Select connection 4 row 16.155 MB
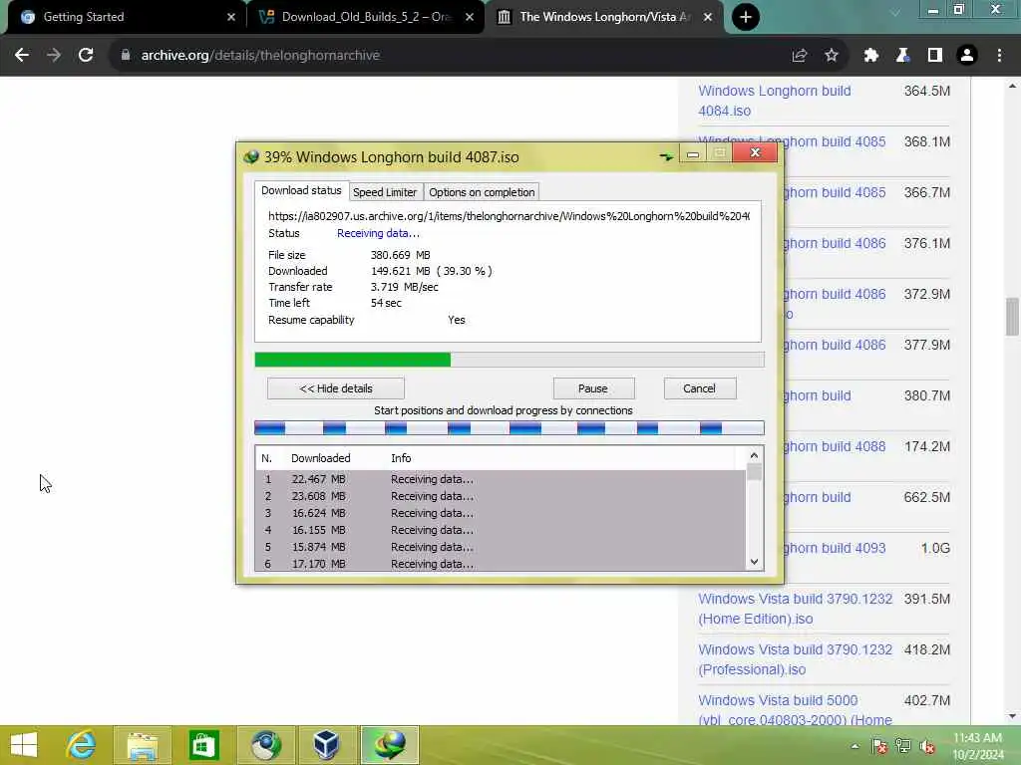 coord(501,530)
